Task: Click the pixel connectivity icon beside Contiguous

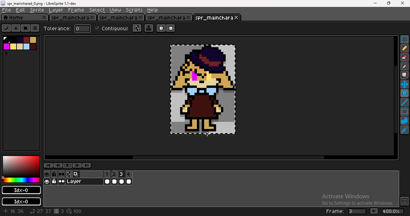Action: click(x=137, y=28)
